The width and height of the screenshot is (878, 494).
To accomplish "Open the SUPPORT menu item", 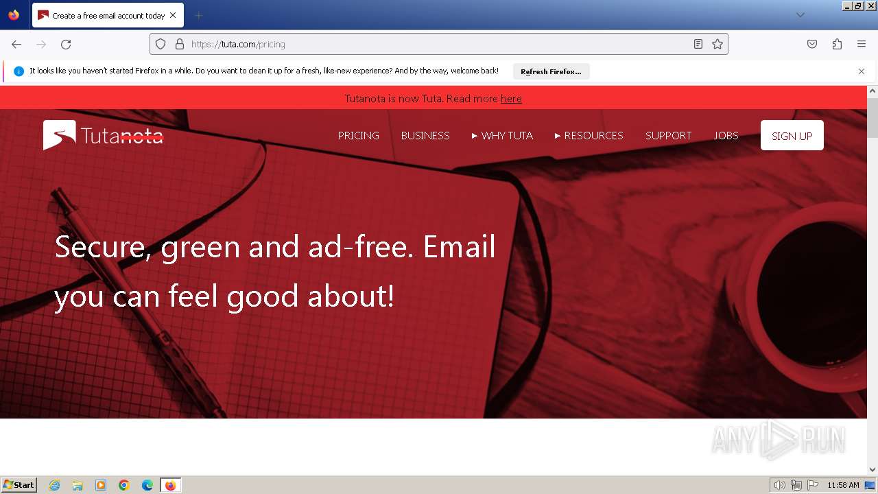I will tap(668, 135).
